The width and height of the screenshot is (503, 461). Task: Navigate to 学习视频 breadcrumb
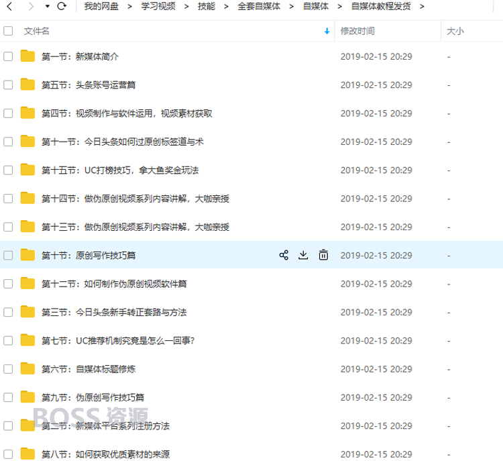(158, 6)
